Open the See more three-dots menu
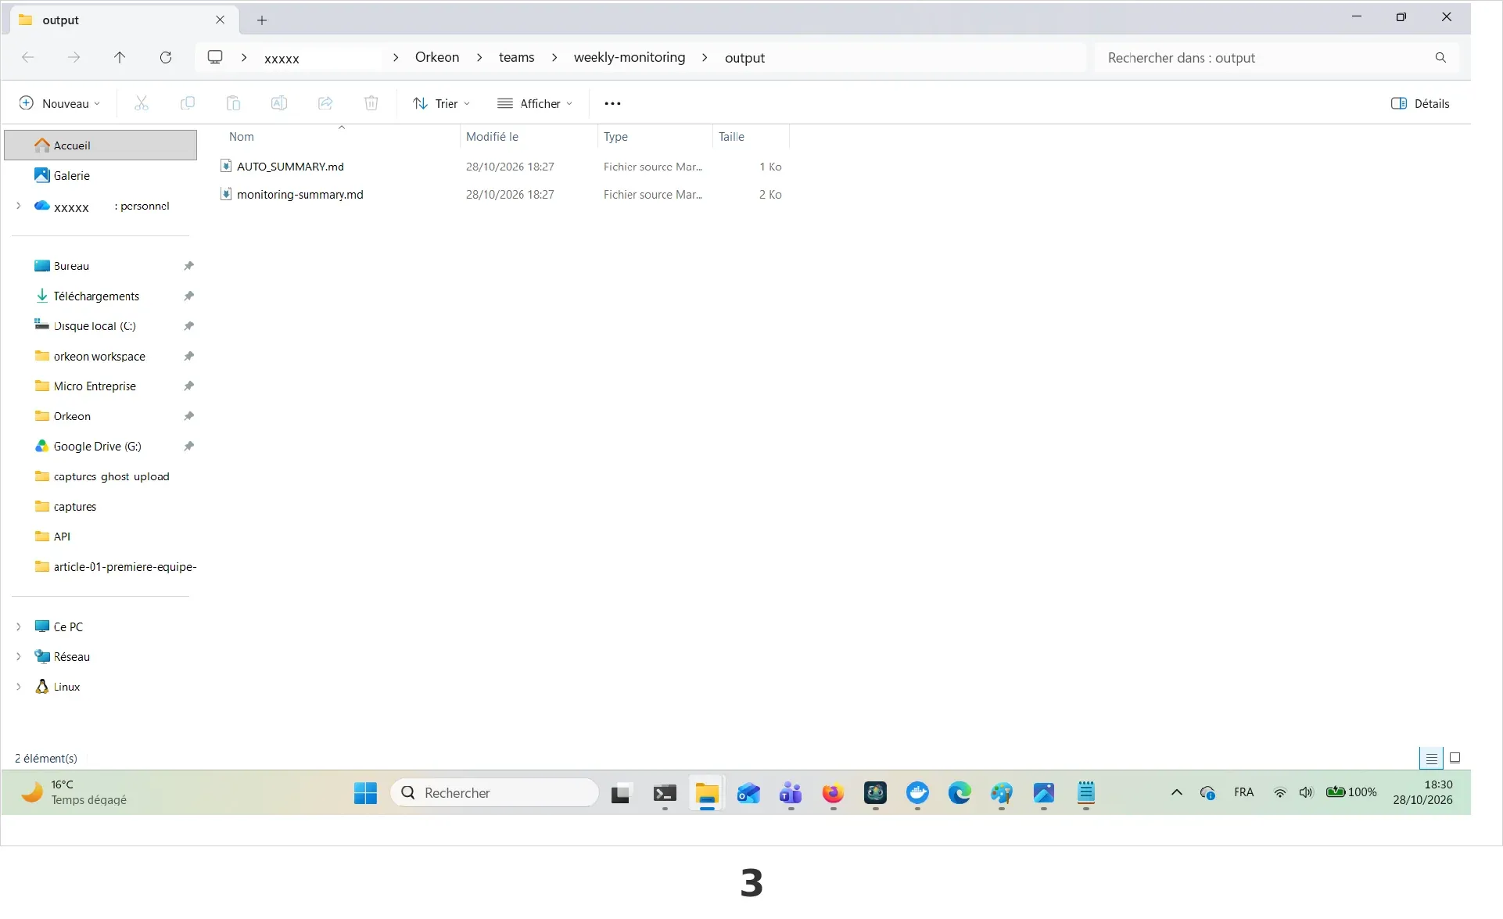1503x919 pixels. [x=612, y=103]
